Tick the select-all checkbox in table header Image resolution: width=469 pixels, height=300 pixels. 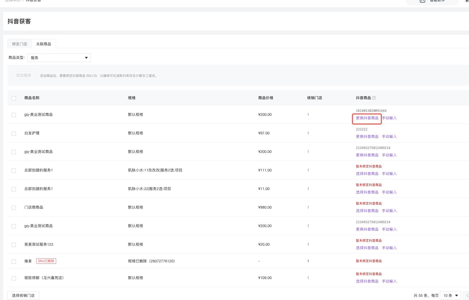coord(14,98)
